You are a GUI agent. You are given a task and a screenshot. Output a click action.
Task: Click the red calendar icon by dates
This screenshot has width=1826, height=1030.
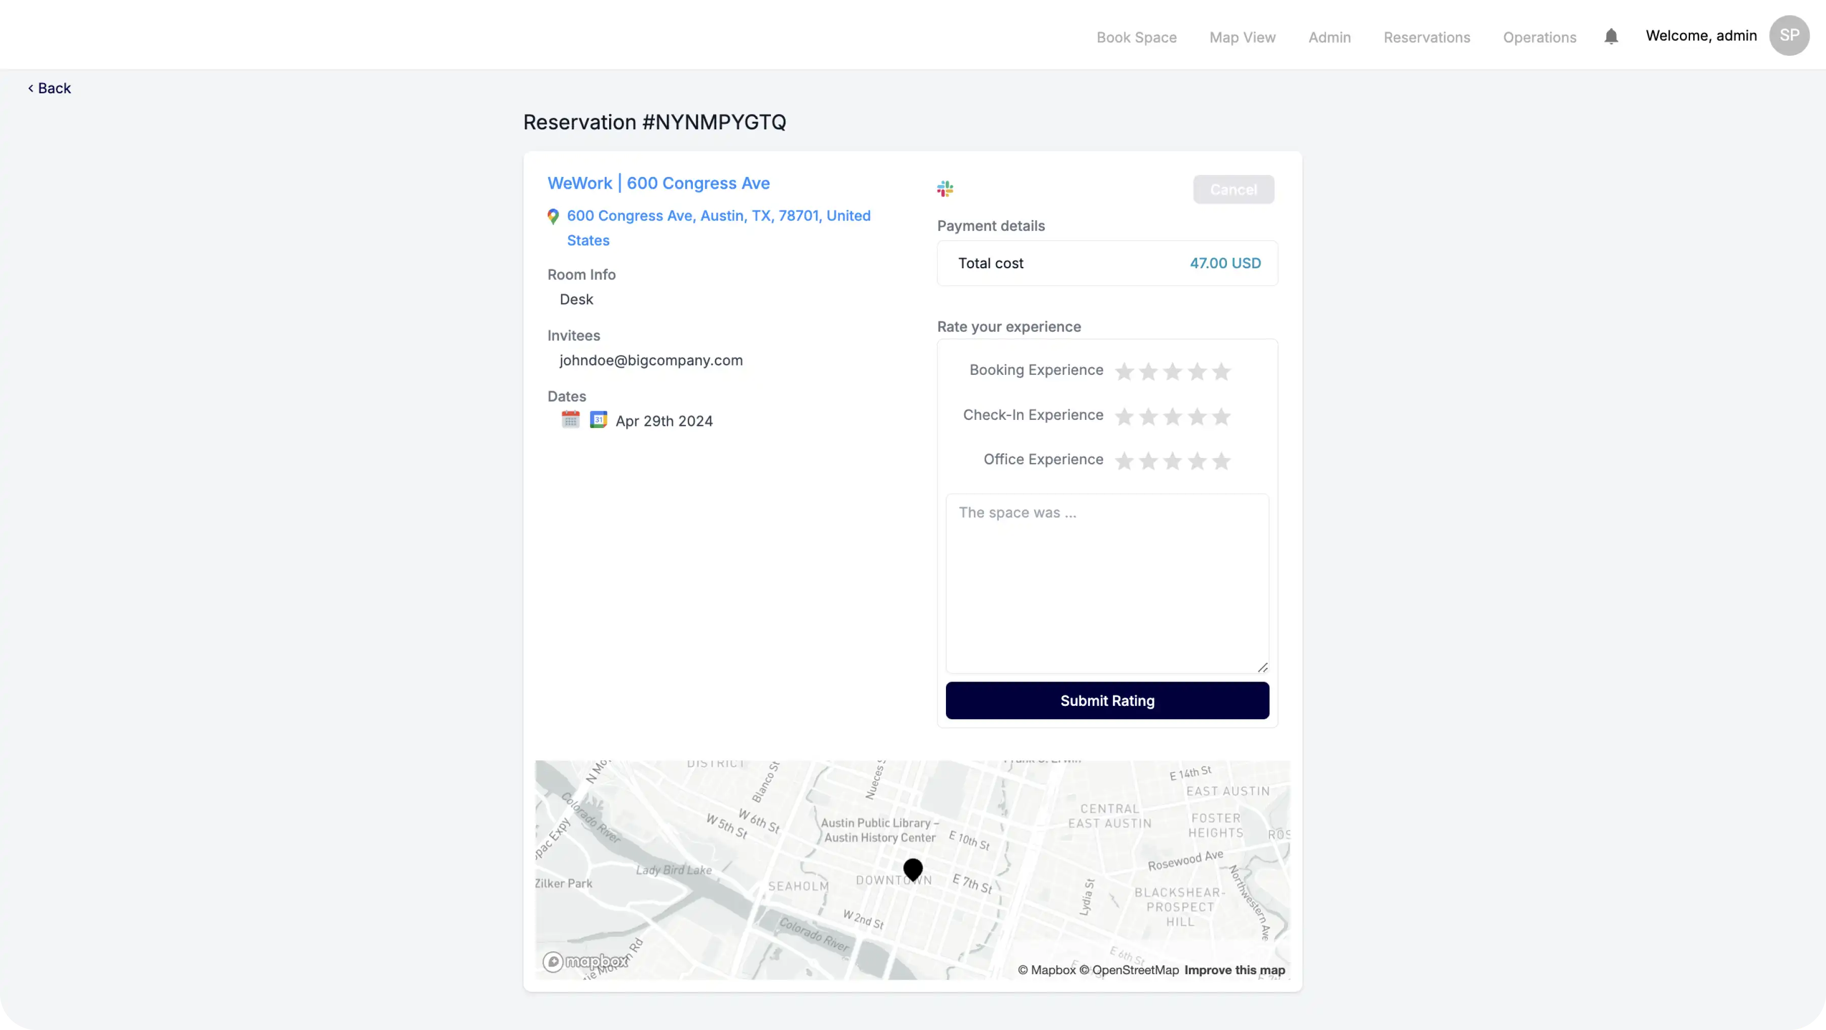[570, 419]
